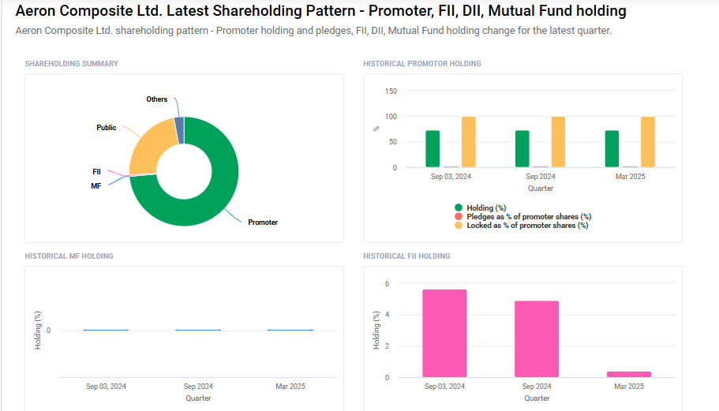Viewport: 719px width, 411px height.
Task: Click Mar 2025 axis label in FII chart
Action: [629, 387]
